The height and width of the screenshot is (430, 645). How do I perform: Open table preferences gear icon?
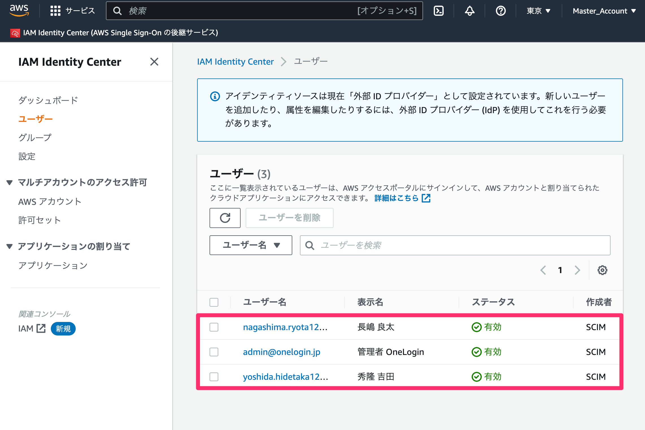pos(602,270)
